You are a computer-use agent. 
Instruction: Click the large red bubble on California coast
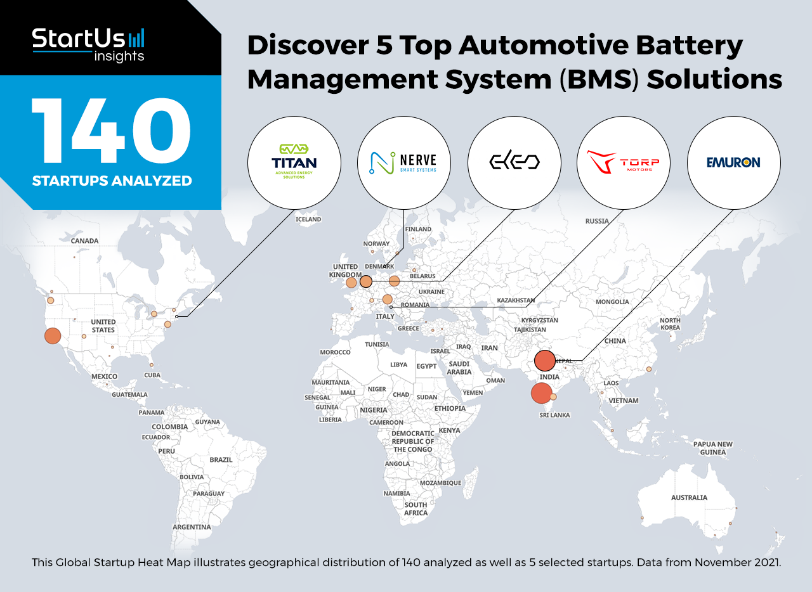pyautogui.click(x=53, y=336)
